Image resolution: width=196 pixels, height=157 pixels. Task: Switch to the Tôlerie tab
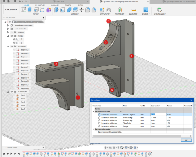68,5
